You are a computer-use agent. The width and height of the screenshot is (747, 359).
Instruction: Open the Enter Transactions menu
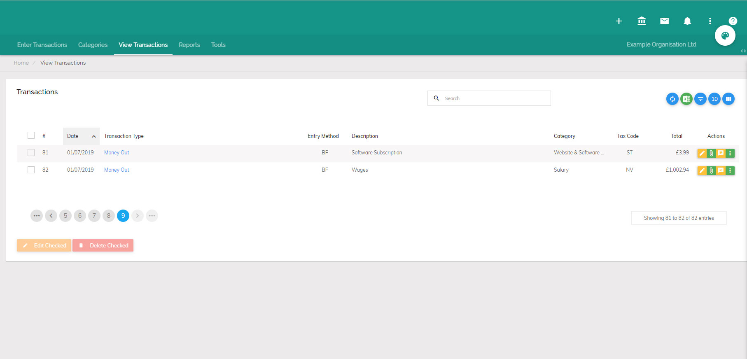42,45
